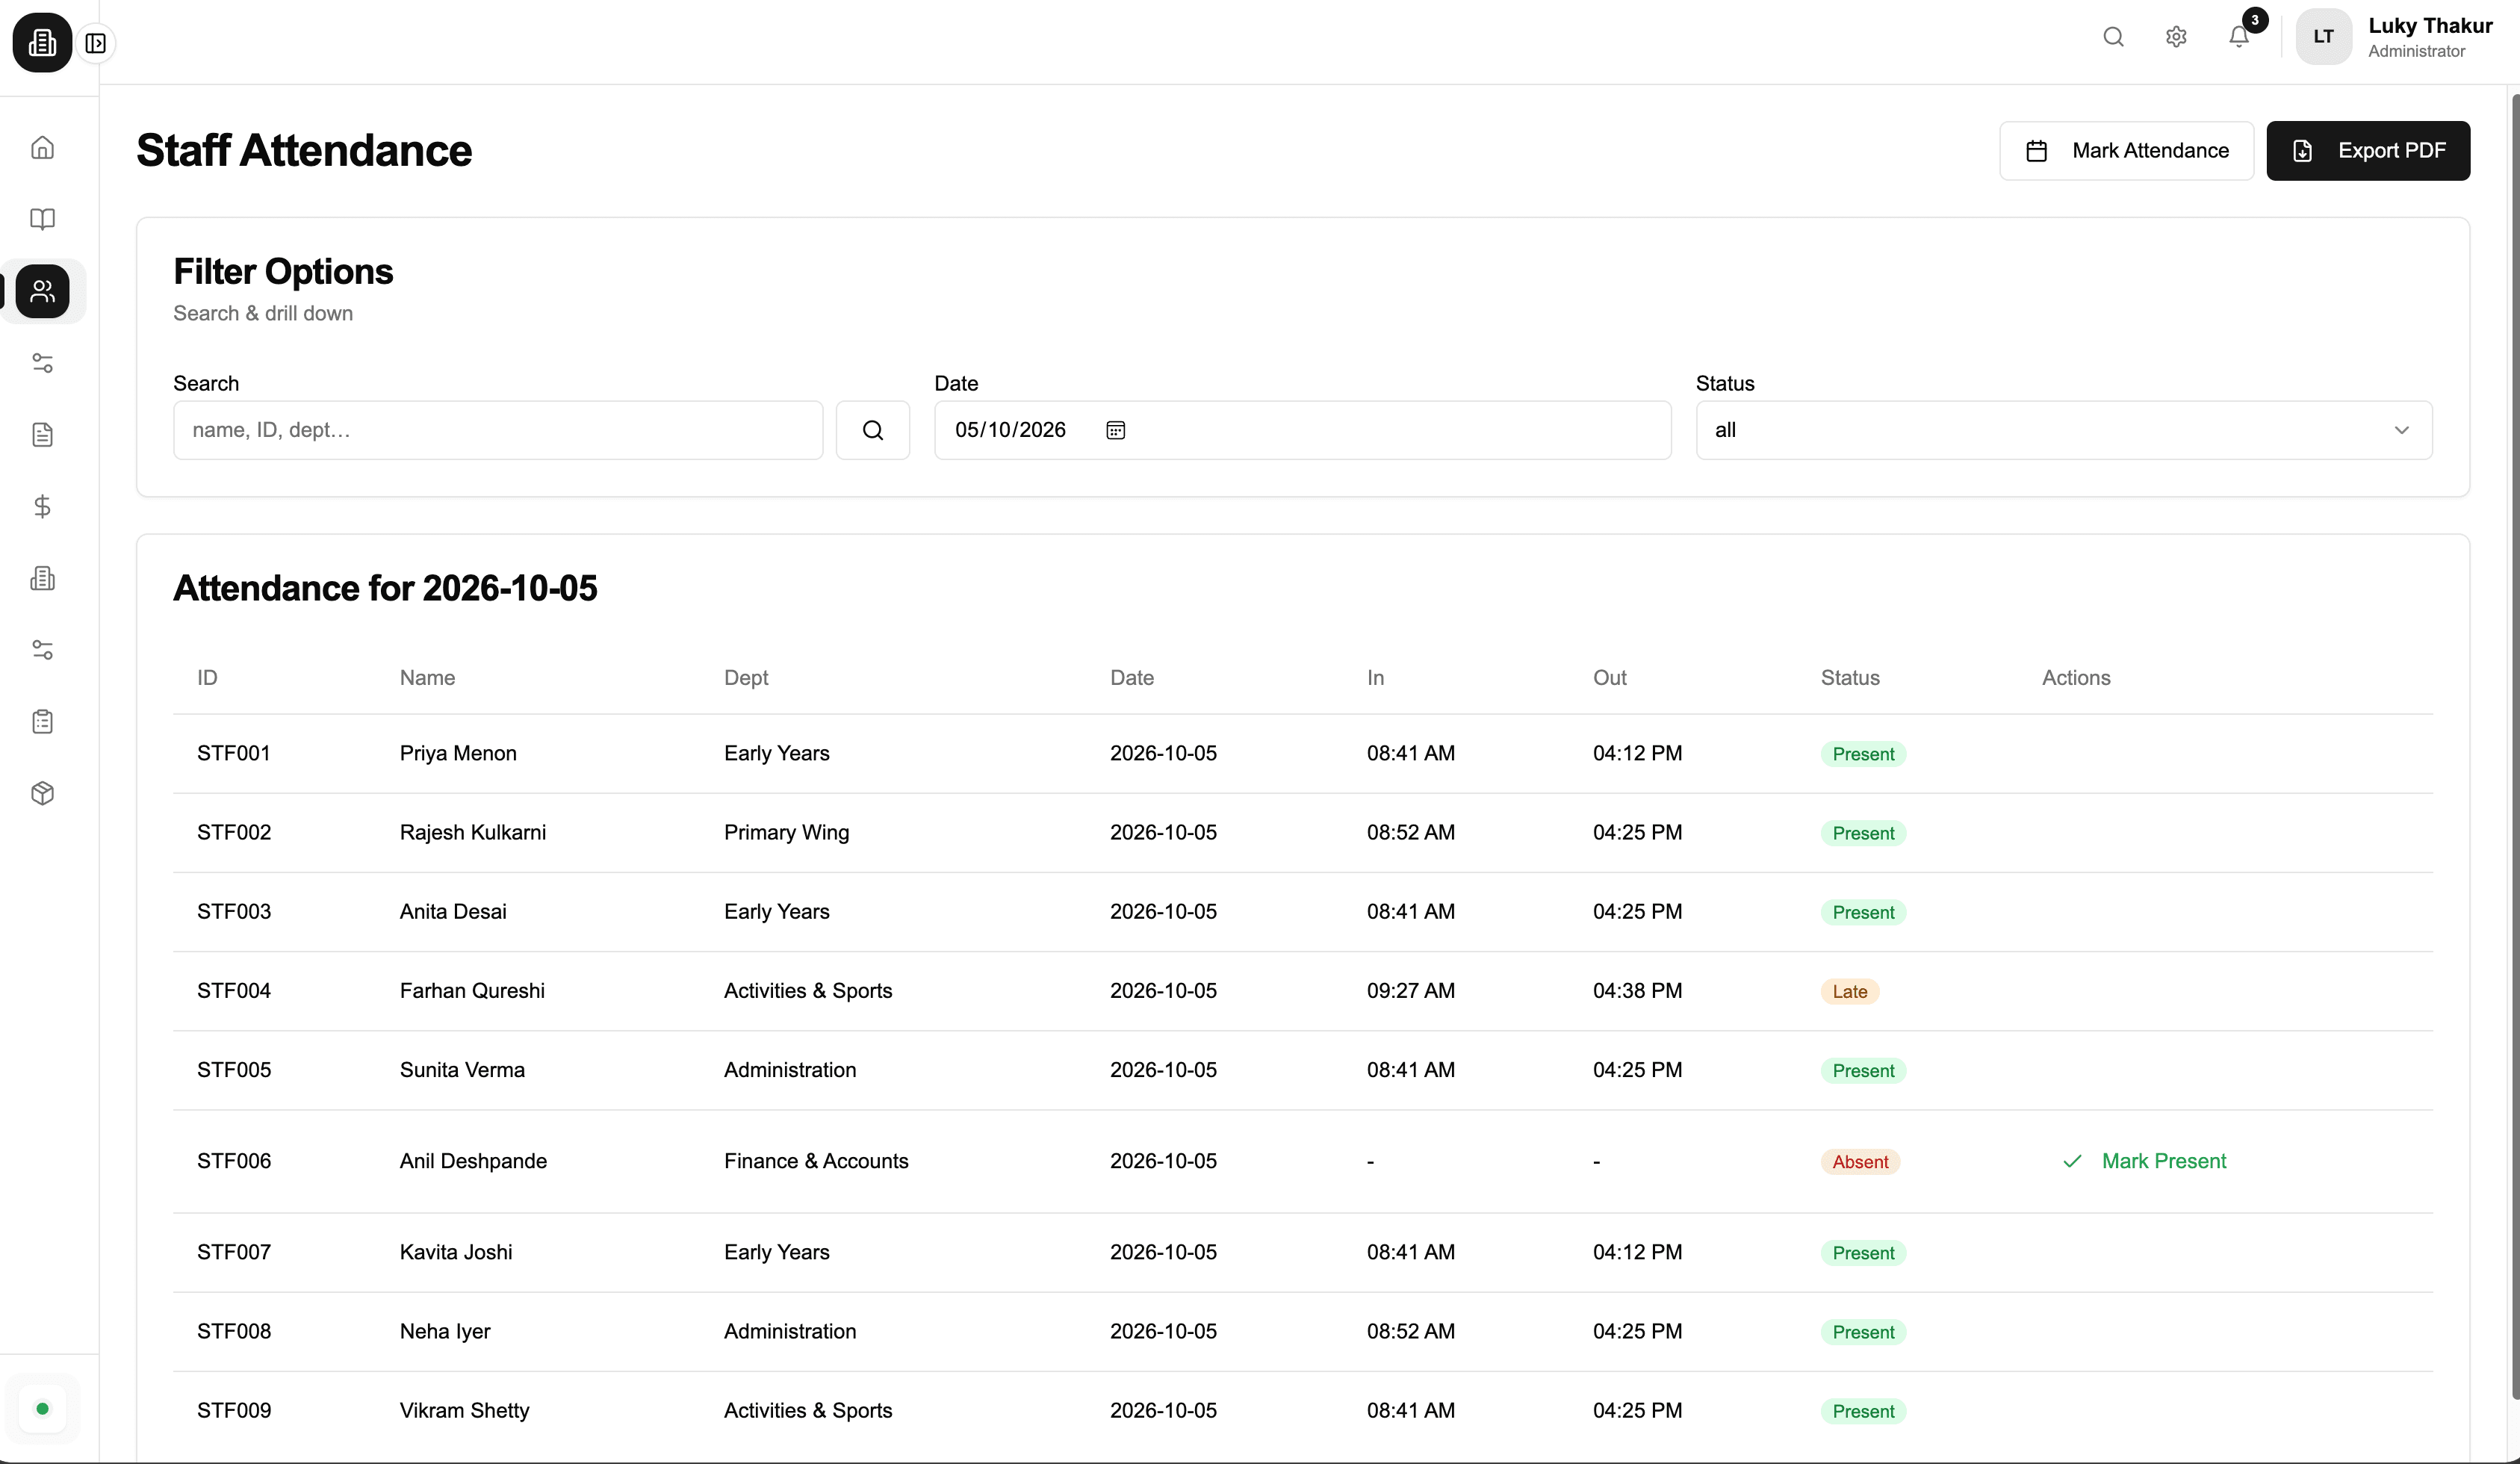Open settings gear in top bar
This screenshot has height=1464, width=2520.
[x=2176, y=37]
